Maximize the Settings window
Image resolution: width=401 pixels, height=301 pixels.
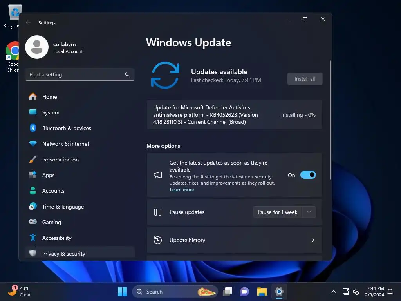(x=305, y=19)
